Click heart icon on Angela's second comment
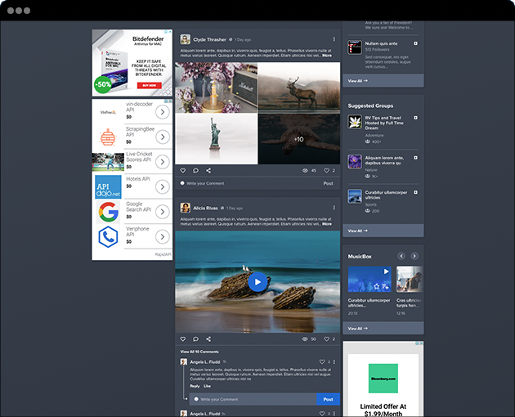The image size is (515, 417). point(322,414)
